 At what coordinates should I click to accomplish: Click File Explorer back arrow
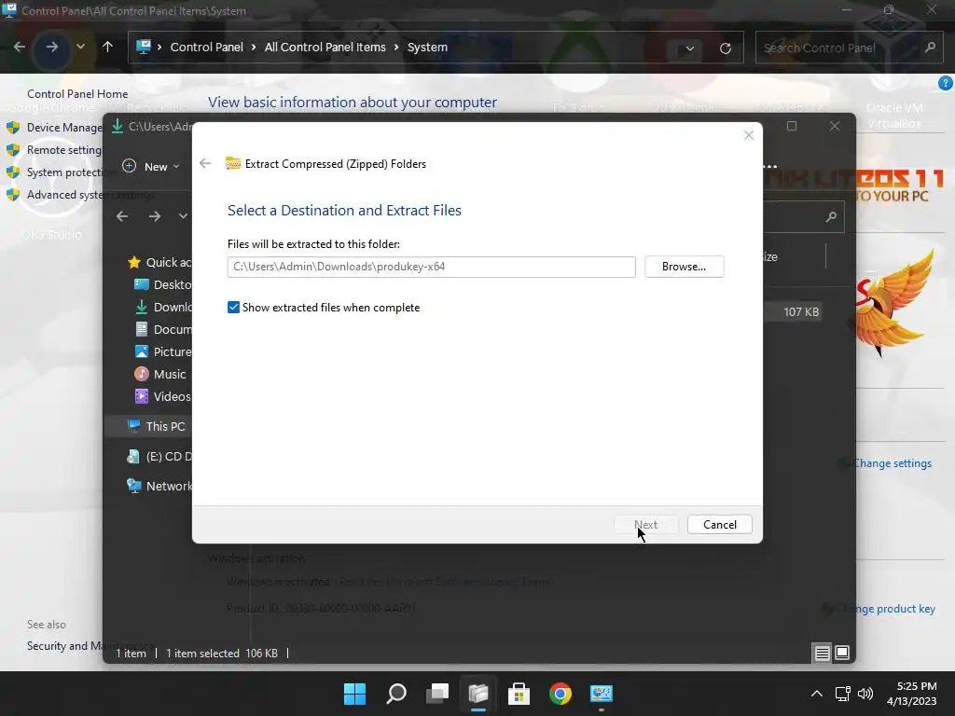coord(122,216)
